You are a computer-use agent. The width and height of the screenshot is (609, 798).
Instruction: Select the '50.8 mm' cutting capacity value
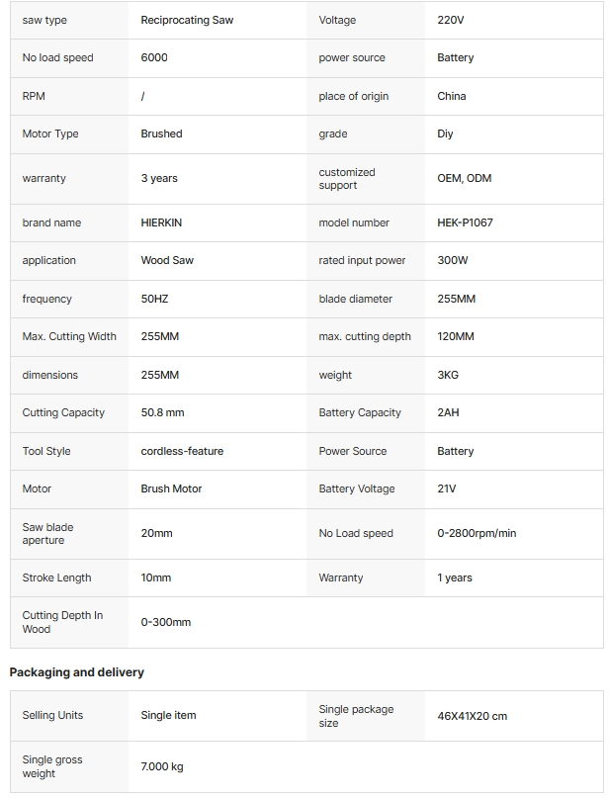coord(162,412)
